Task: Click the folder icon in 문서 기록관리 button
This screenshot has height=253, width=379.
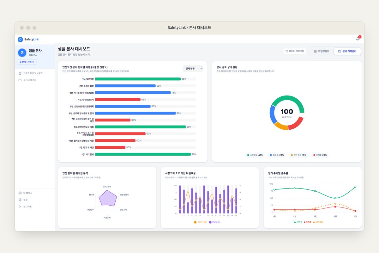Action: pyautogui.click(x=340, y=51)
